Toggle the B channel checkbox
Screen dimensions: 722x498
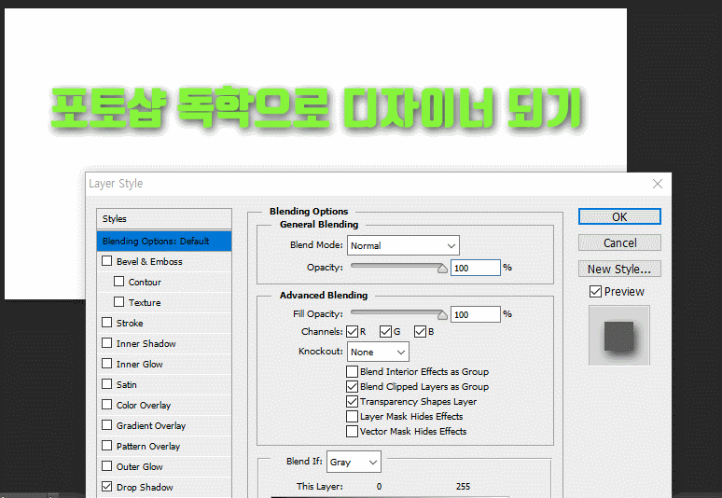(x=420, y=331)
